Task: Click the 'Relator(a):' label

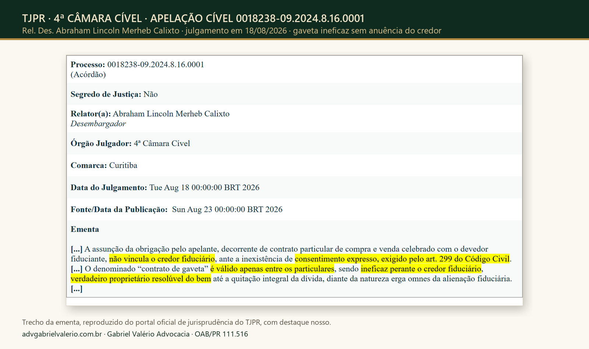Action: 91,114
